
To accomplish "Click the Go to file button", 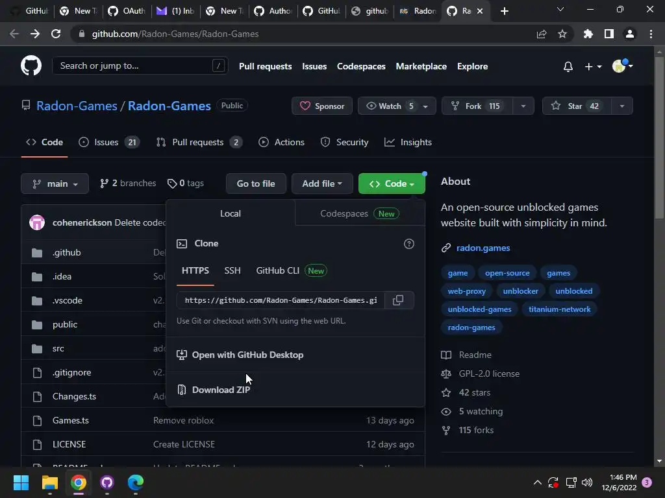I will point(256,184).
